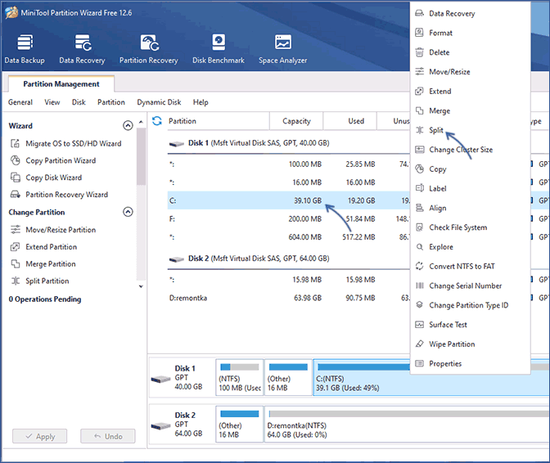
Task: Click the Copy Partition Wizard icon
Action: (x=15, y=160)
